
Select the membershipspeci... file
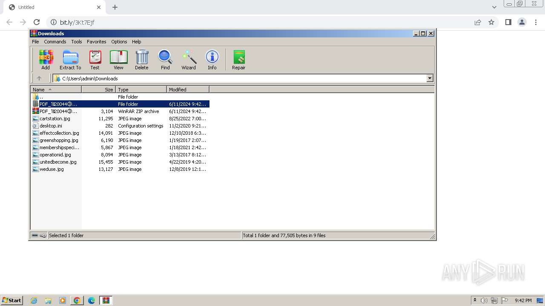pyautogui.click(x=120, y=147)
